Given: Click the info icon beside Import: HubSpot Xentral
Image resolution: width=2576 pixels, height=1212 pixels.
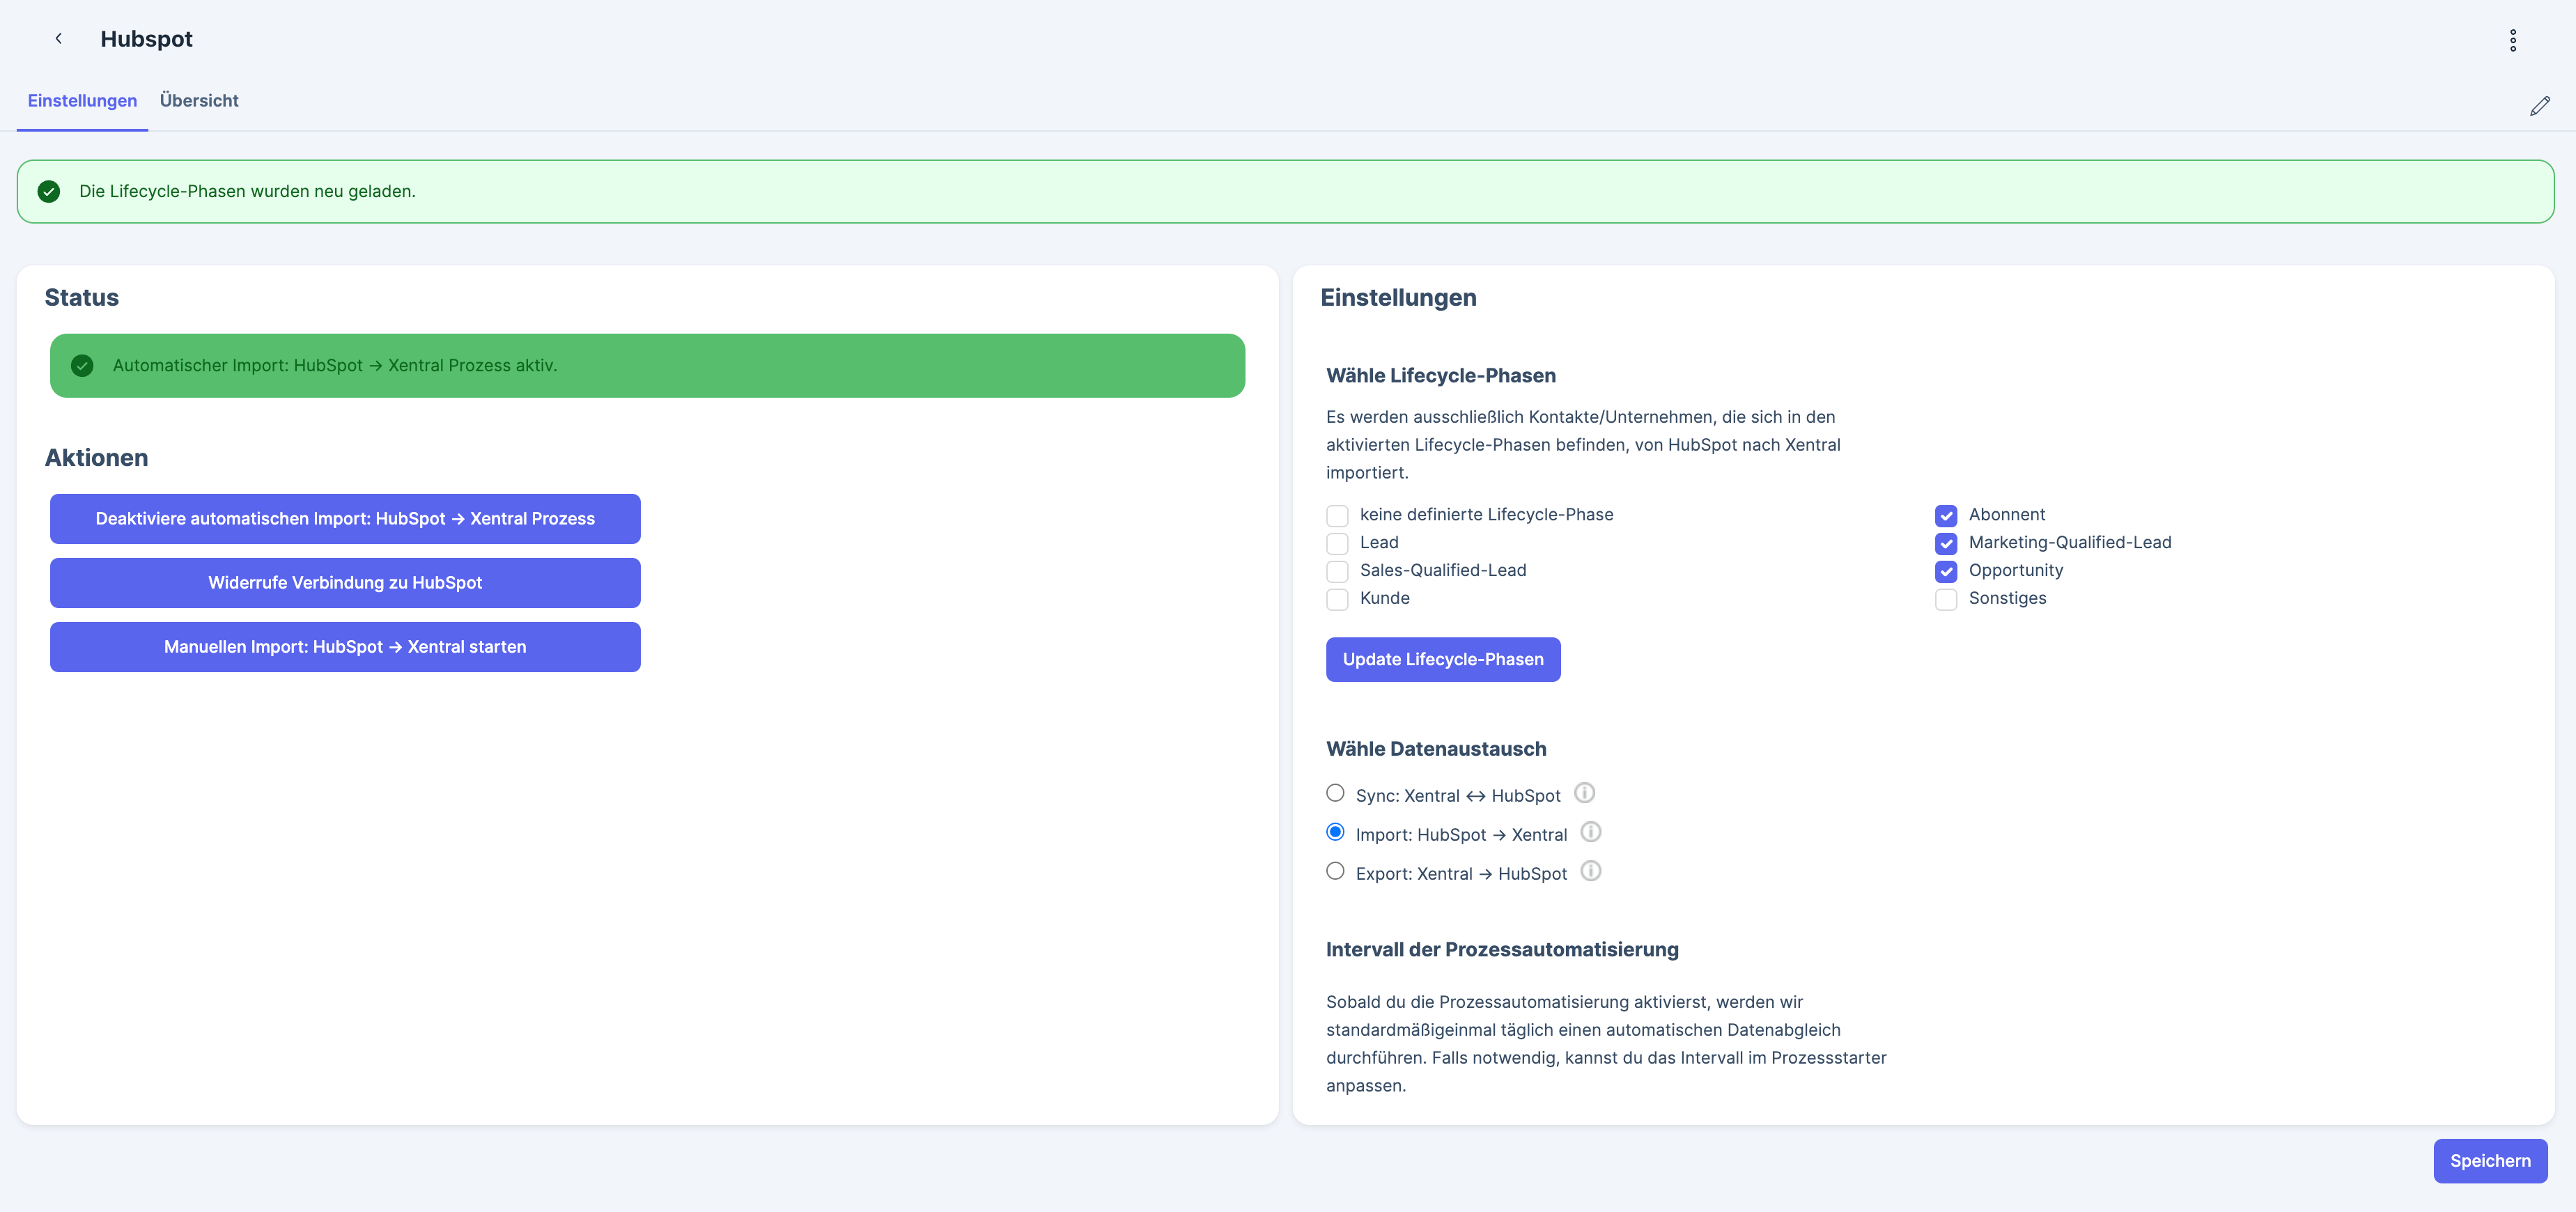Looking at the screenshot, I should [1591, 831].
